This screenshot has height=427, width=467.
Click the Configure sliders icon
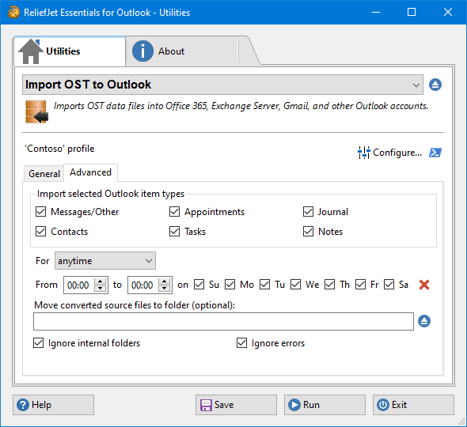363,153
